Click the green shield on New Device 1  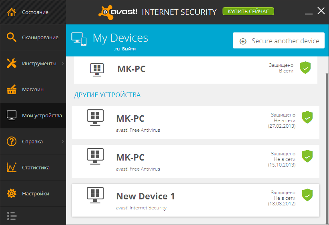(x=307, y=195)
